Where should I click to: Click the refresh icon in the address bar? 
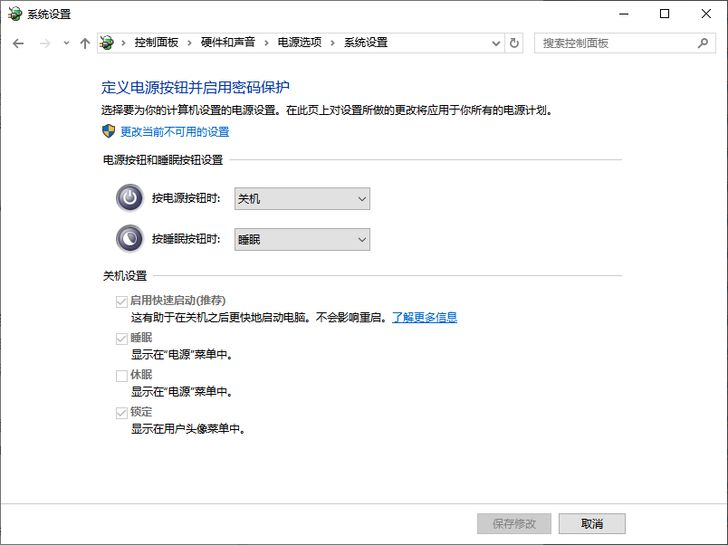513,43
